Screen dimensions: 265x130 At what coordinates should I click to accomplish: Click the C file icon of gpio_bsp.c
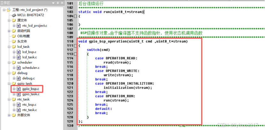(x=19, y=89)
